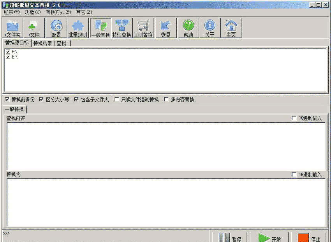Open the 批量规则 batch rules tool
The height and width of the screenshot is (242, 331).
tap(78, 27)
